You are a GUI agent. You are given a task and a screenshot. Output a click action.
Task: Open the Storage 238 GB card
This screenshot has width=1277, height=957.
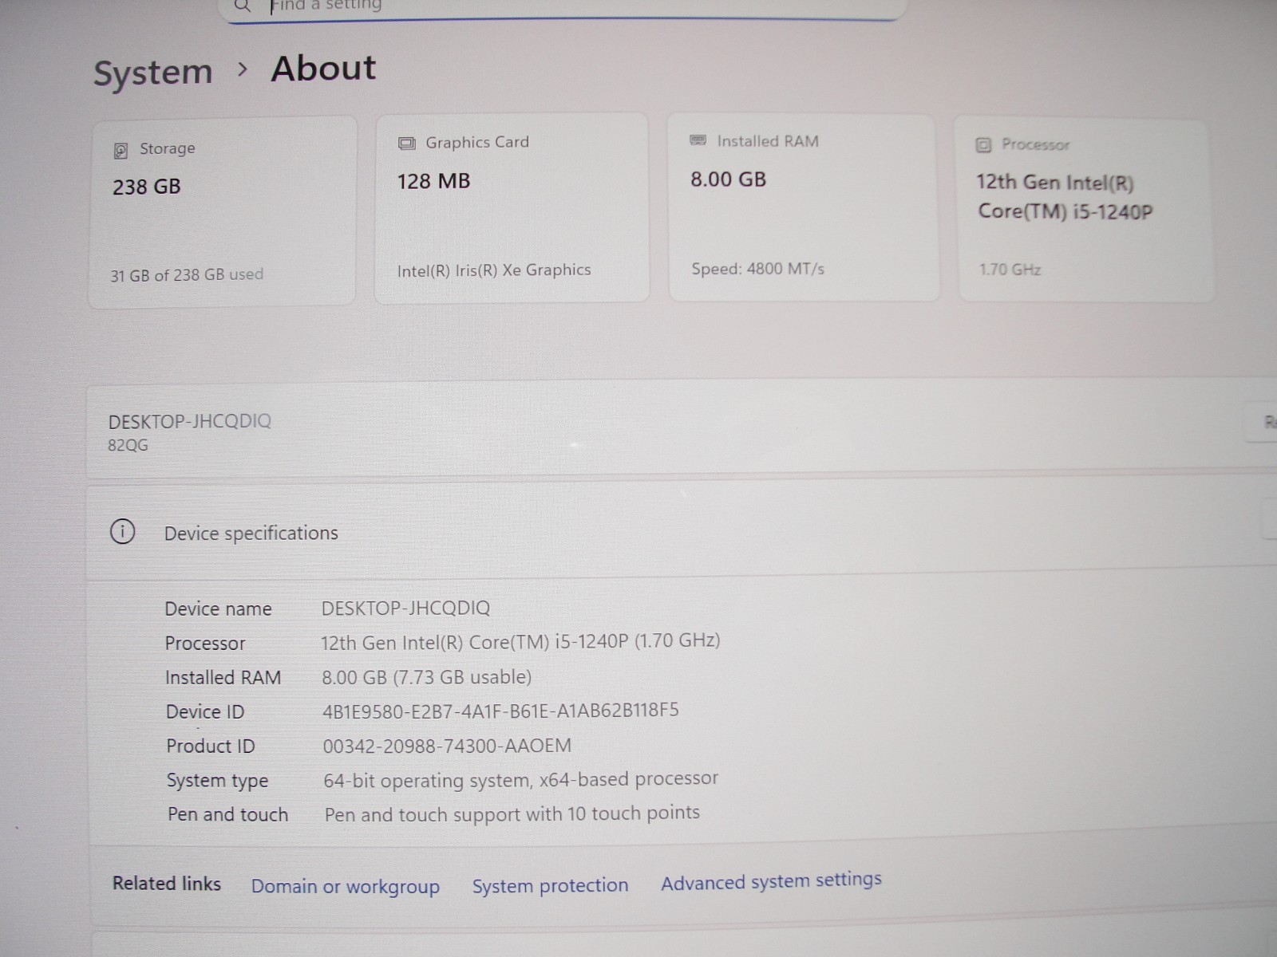[x=222, y=211]
